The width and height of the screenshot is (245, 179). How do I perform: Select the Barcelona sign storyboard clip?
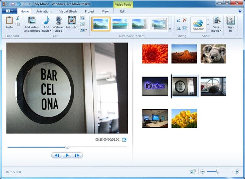pos(184,86)
